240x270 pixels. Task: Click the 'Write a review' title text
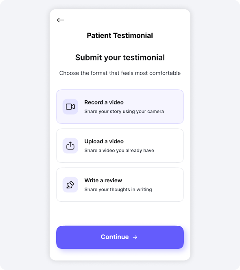pos(103,180)
